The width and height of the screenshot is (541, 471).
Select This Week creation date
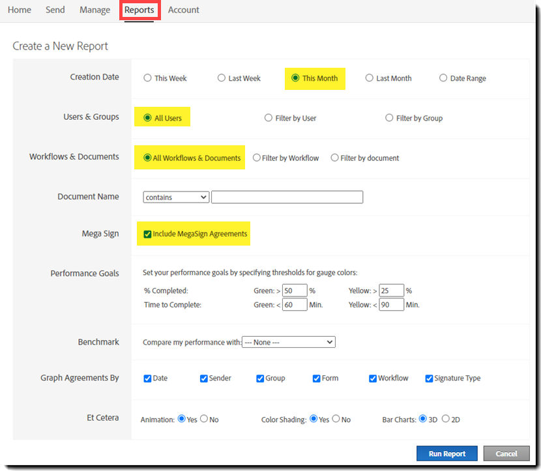pyautogui.click(x=148, y=78)
